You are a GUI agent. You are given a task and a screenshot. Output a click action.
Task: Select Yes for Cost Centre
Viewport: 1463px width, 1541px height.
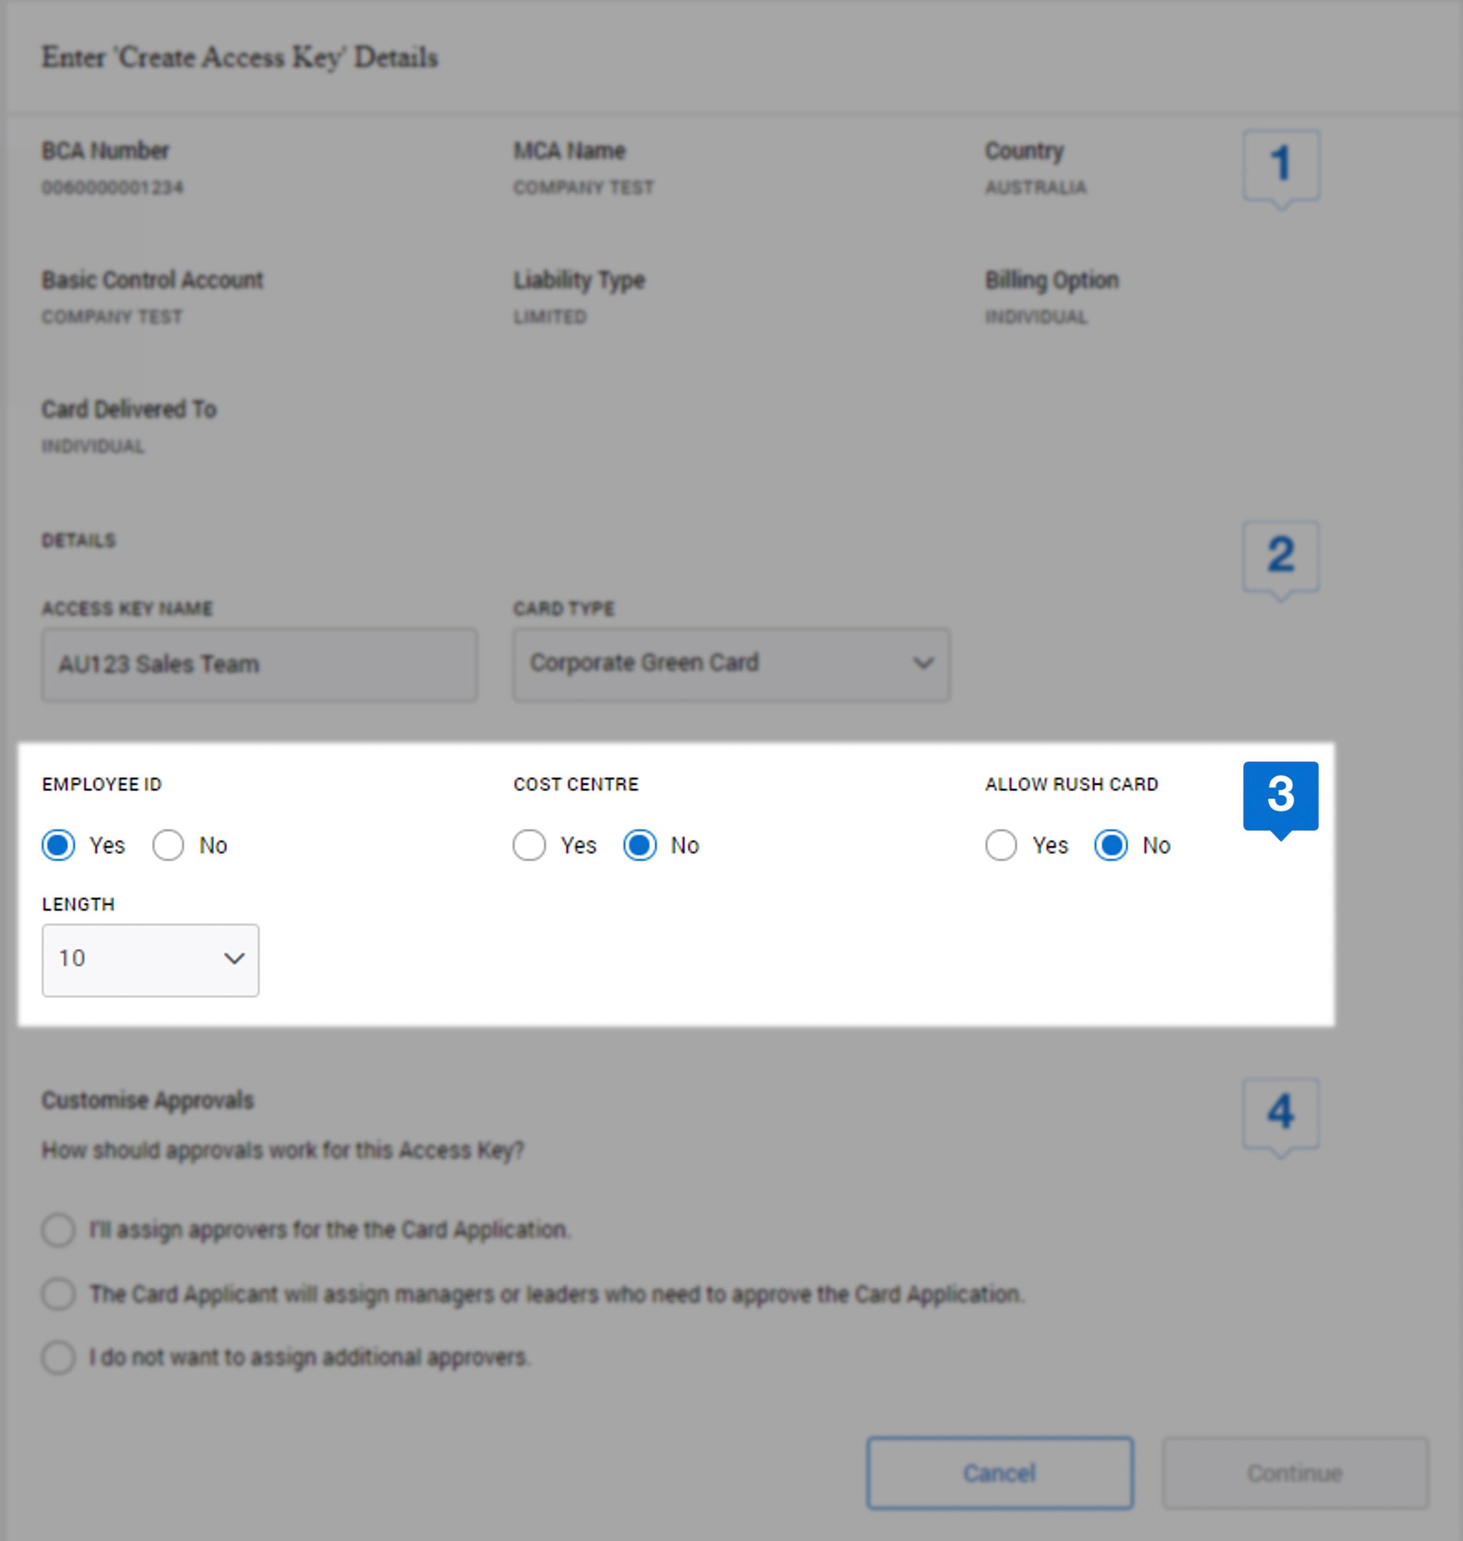tap(530, 845)
